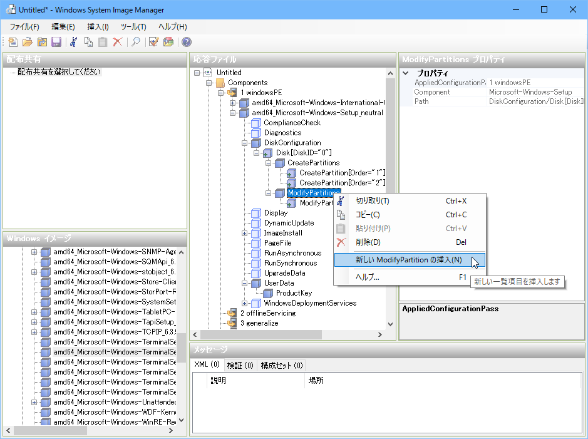Collapse the amd64_Microsoft-Windows-Setup_neutral component
Screen dimensions: 588x439
232,113
